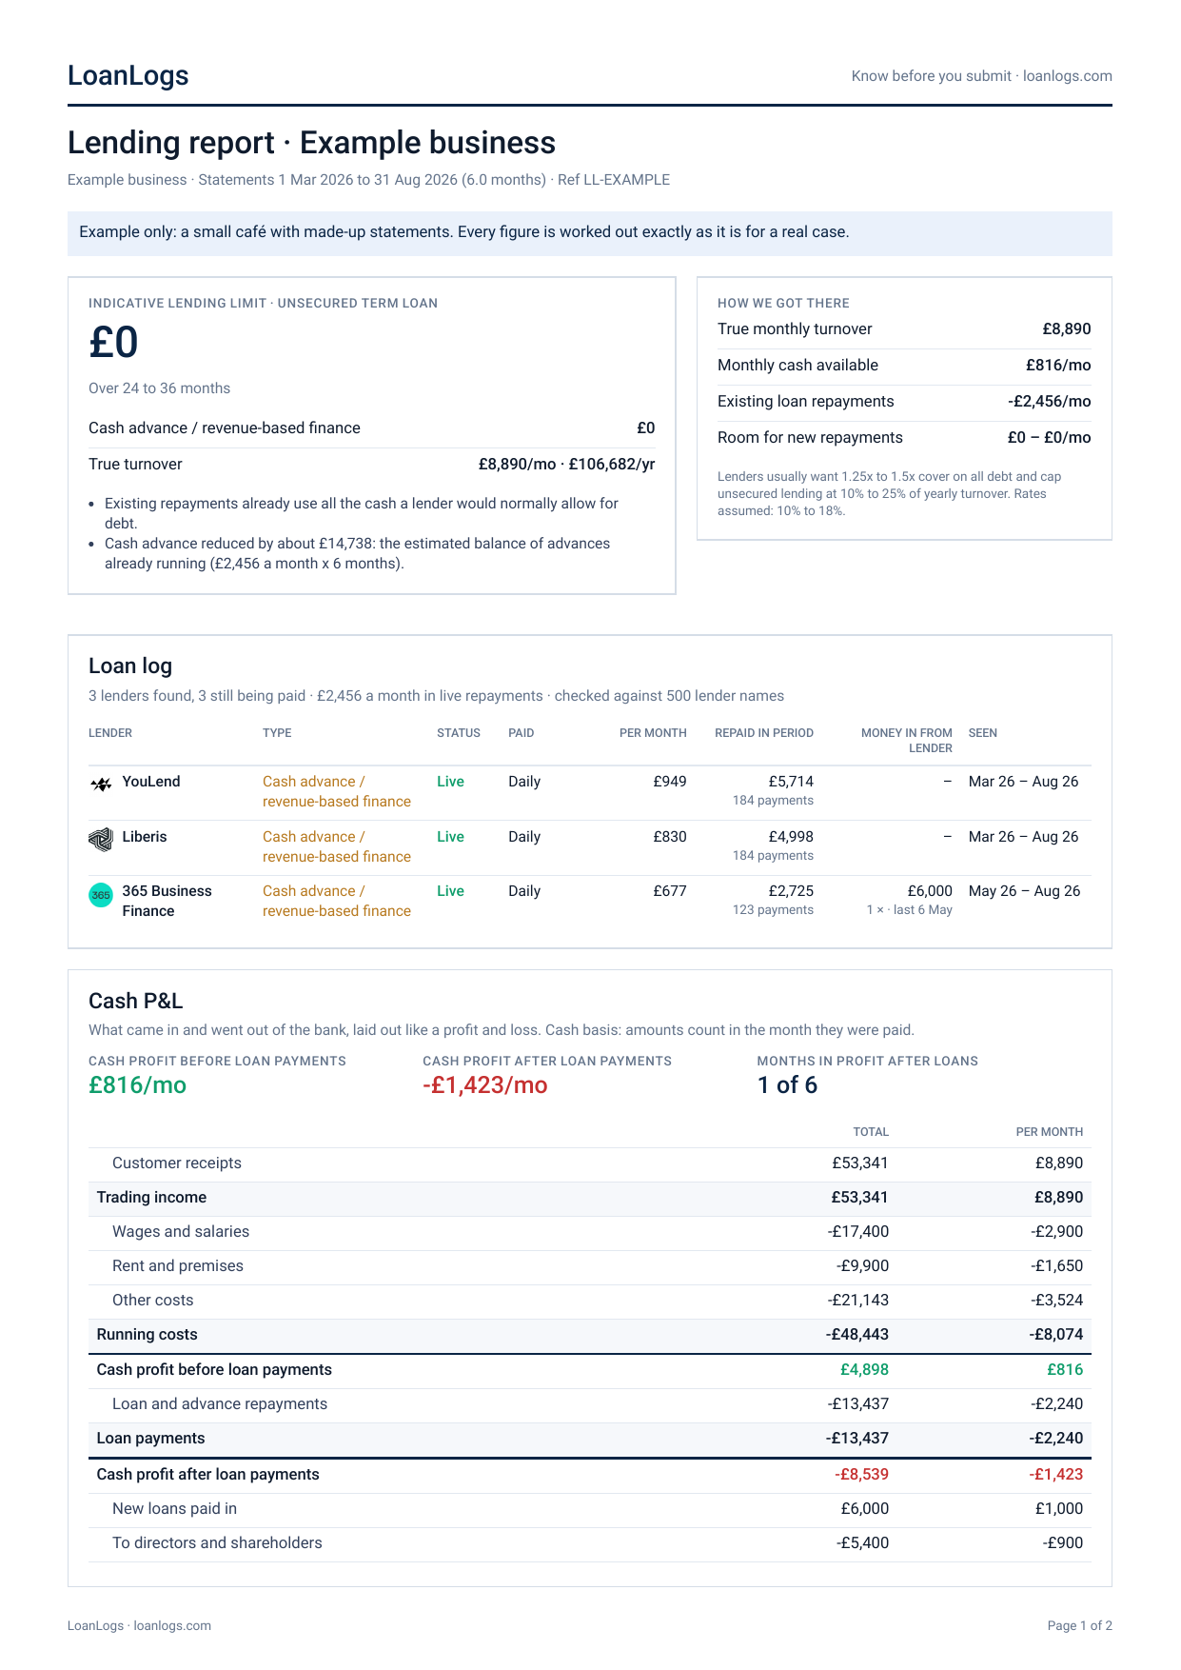Select the £0 indicative lending limit figure
Screen dimensions: 1181x1670
pyautogui.click(x=113, y=343)
